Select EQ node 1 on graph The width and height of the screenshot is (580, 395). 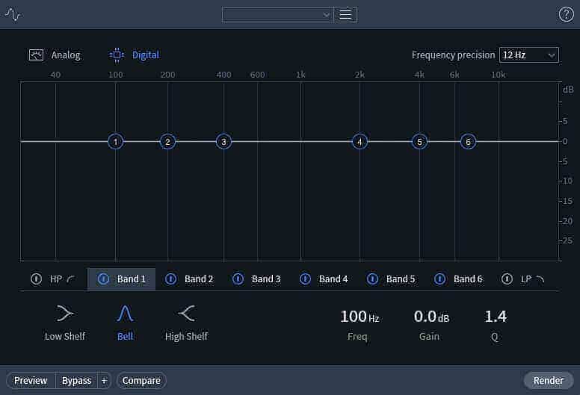point(116,142)
